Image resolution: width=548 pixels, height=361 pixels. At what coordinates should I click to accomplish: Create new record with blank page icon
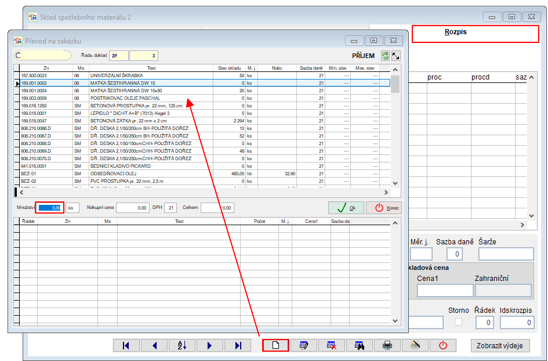click(x=276, y=345)
